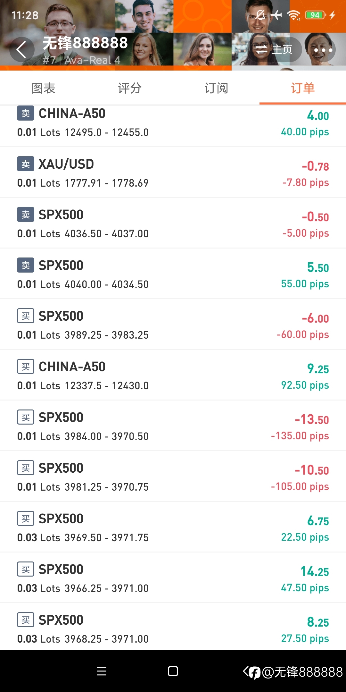Viewport: 346px width, 692px height.
Task: Tap the sell badge on XAU/USD order
Action: [x=26, y=164]
